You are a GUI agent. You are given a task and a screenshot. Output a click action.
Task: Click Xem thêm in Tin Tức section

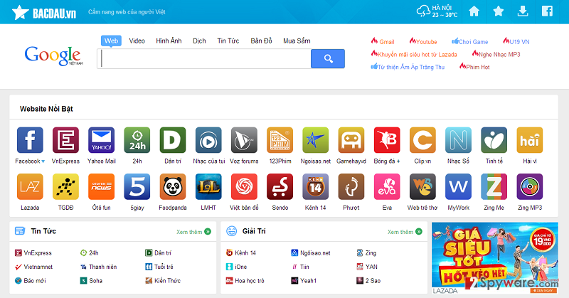point(193,232)
